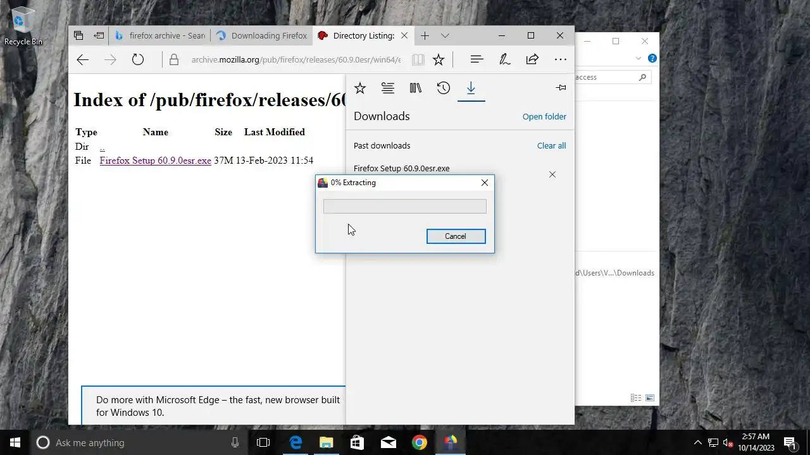
Task: Open Reading view icon in address bar
Action: click(418, 59)
